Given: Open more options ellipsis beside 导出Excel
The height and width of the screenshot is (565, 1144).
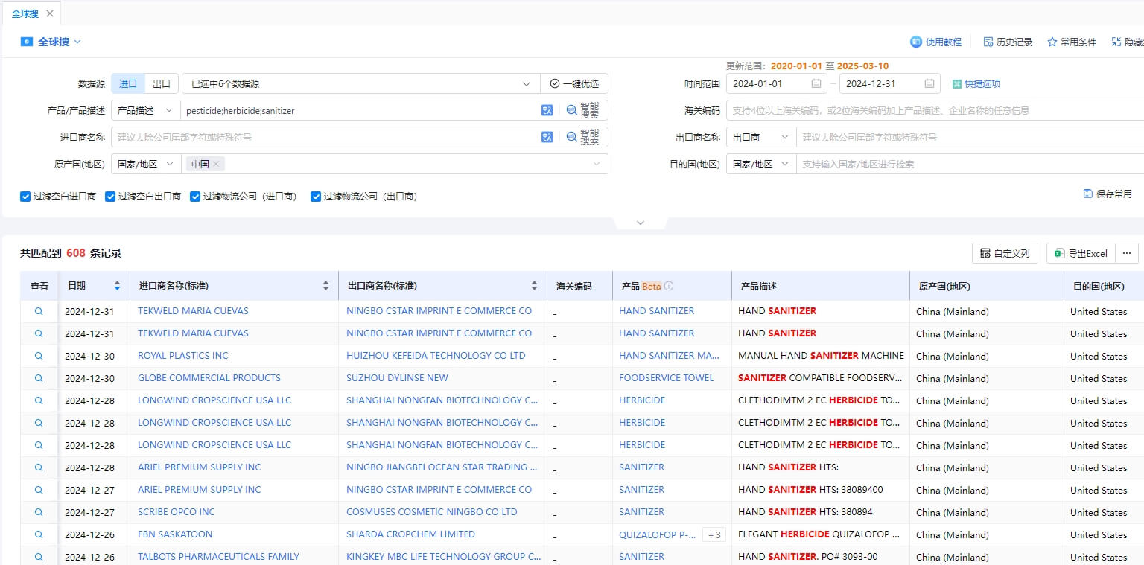Looking at the screenshot, I should [1127, 253].
